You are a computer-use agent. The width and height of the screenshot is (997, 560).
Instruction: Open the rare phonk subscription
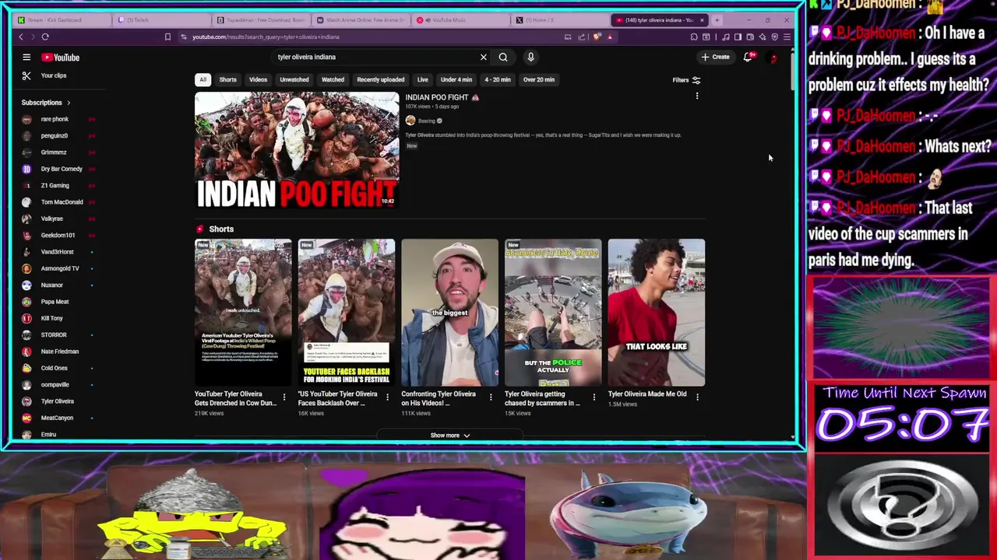tap(55, 119)
